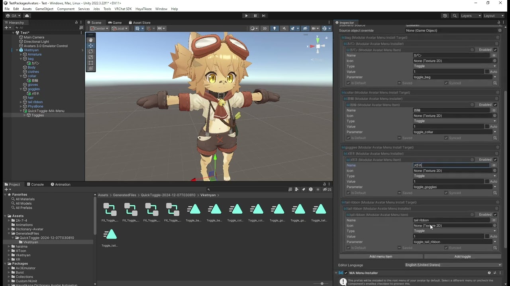510x286 pixels.
Task: Check Auto box next to toggle_bag Value
Action: point(487,71)
